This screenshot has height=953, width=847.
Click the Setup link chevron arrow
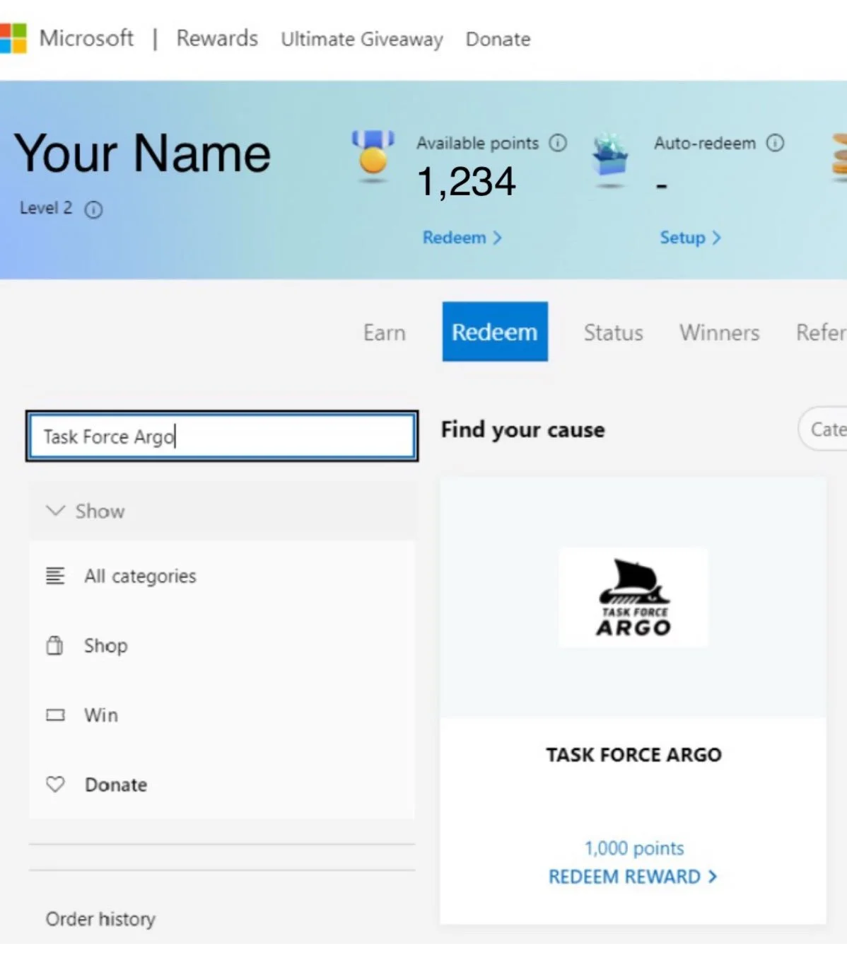[x=716, y=238]
